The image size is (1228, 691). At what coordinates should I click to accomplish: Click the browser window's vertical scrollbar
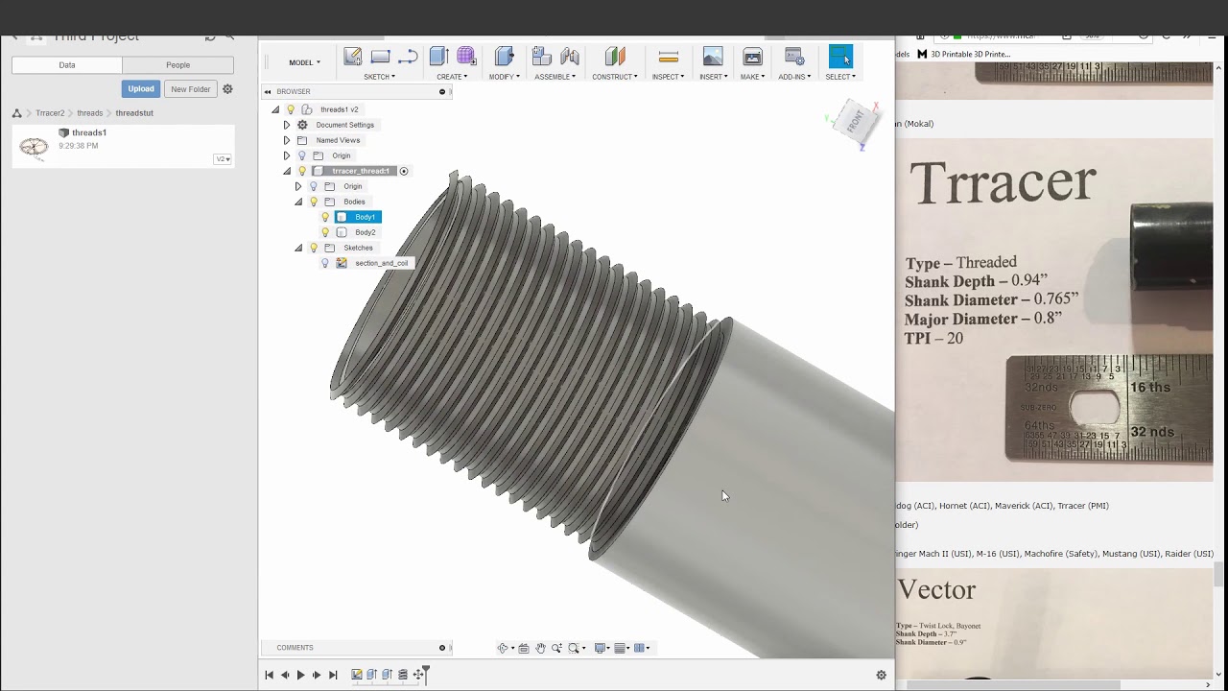(1220, 574)
